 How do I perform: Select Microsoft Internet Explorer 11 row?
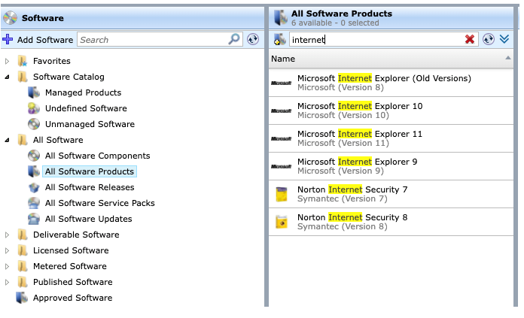(x=391, y=138)
